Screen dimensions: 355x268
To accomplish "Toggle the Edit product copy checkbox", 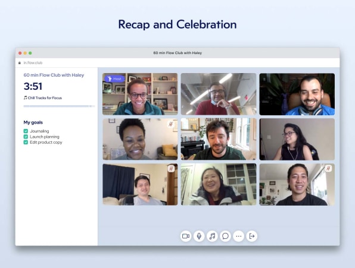I will point(26,142).
